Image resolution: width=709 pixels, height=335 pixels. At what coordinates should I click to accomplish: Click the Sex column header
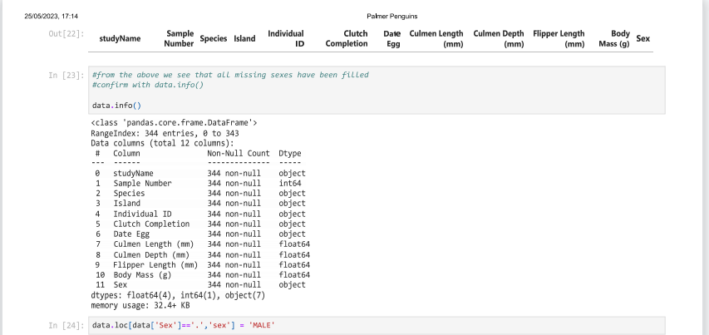[643, 38]
